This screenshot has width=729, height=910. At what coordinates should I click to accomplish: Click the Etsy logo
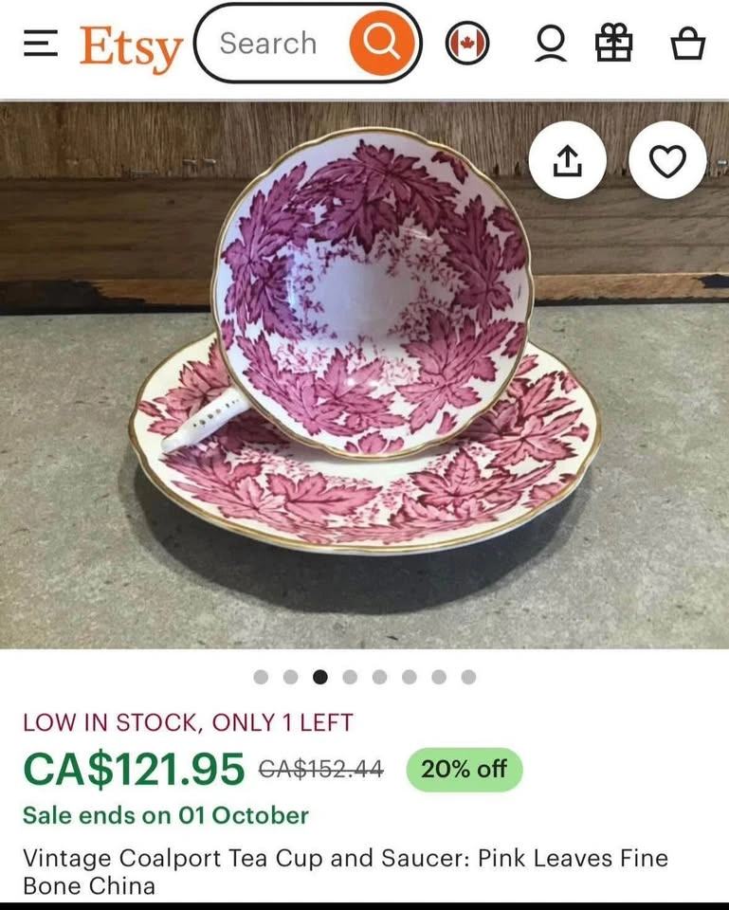[x=131, y=48]
